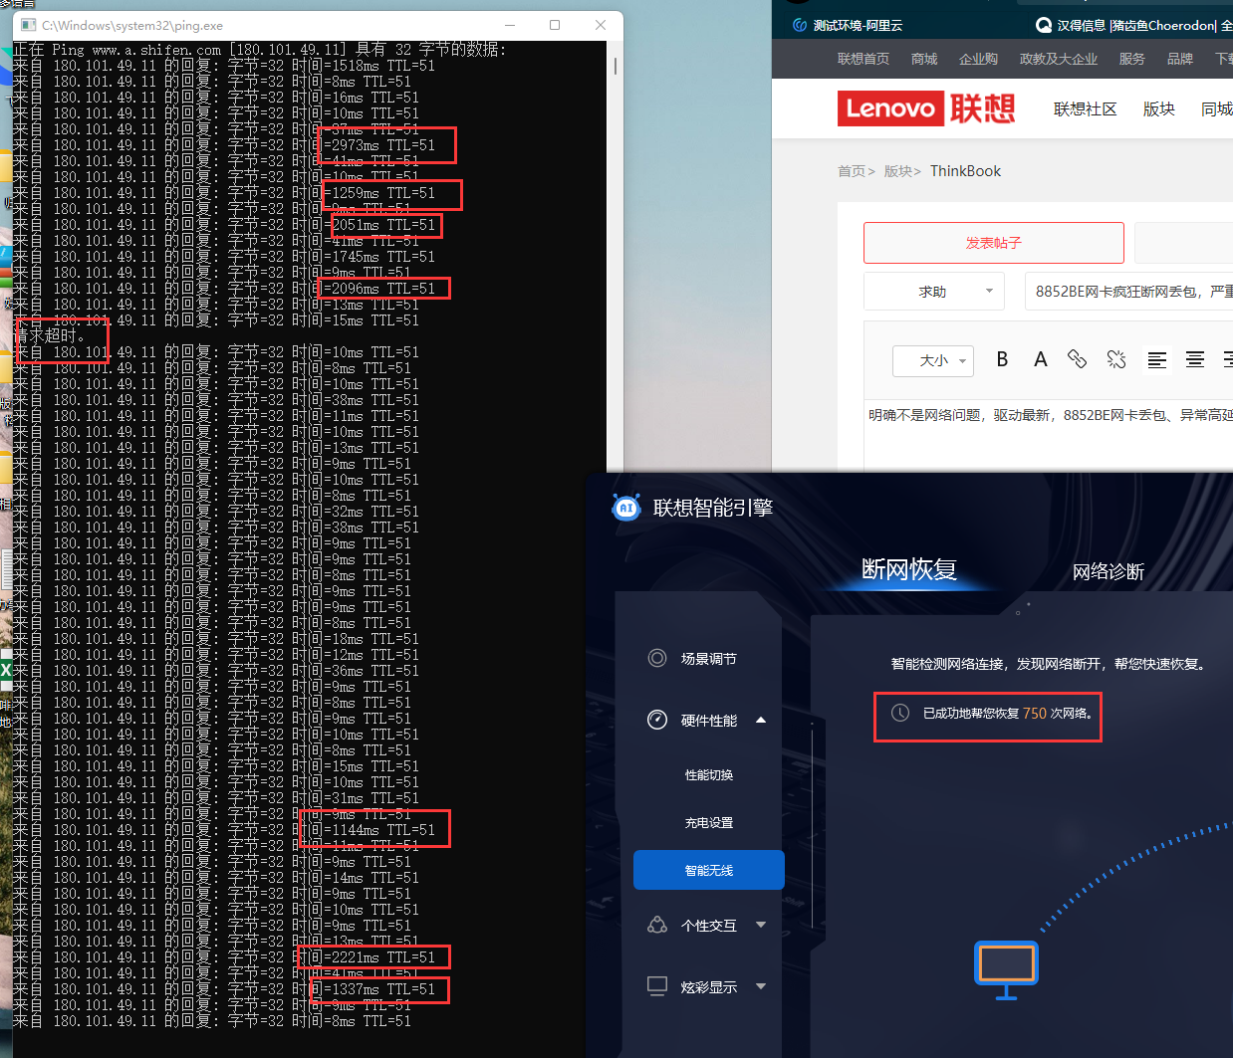Align text left in the post editor
The image size is (1233, 1058).
pos(1156,359)
